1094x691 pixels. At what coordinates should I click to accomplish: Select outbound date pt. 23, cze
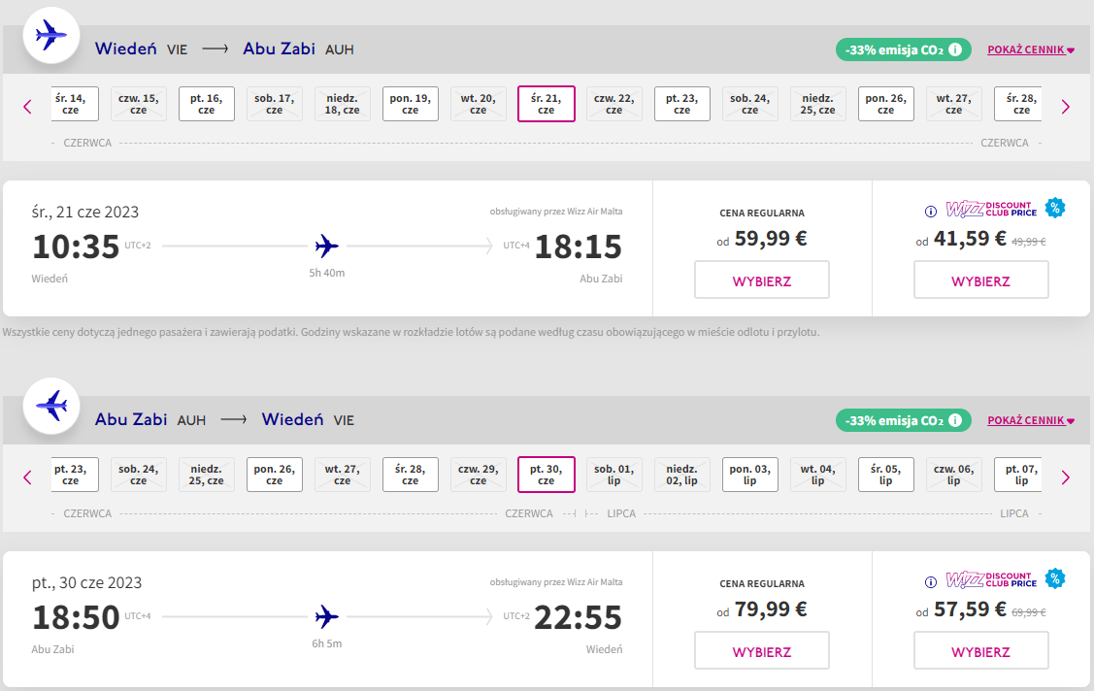tap(681, 104)
